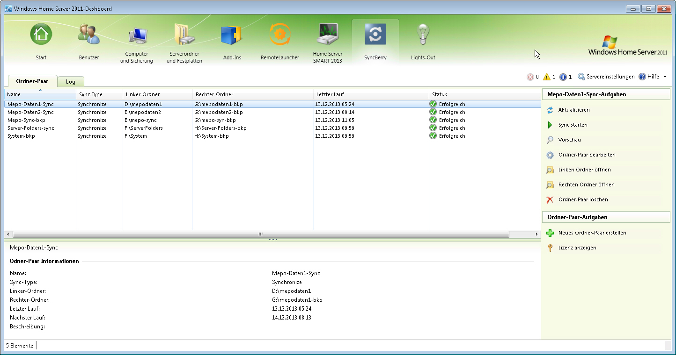676x355 pixels.
Task: Select the Server-Folders-sync row
Action: [272, 128]
